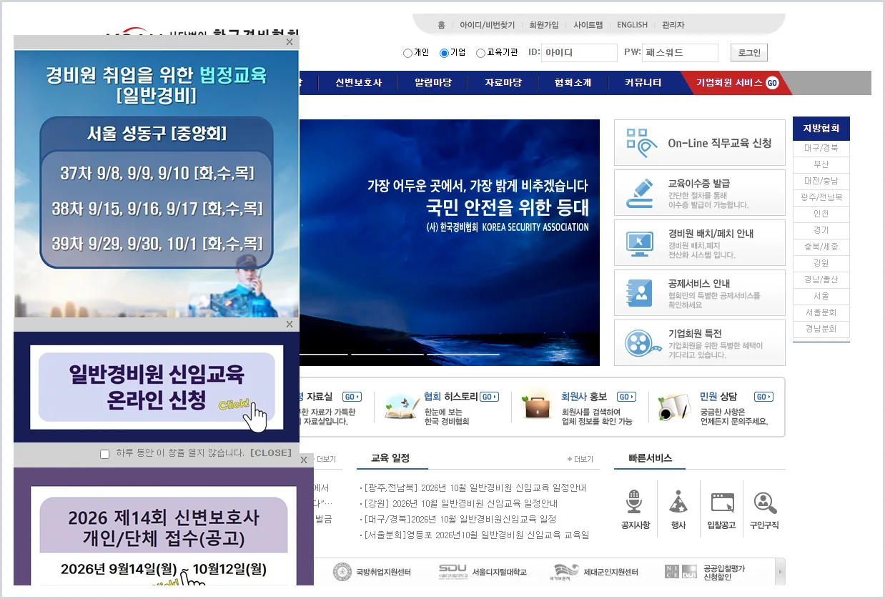
Task: Open 커뮤니티 menu
Action: [x=643, y=83]
